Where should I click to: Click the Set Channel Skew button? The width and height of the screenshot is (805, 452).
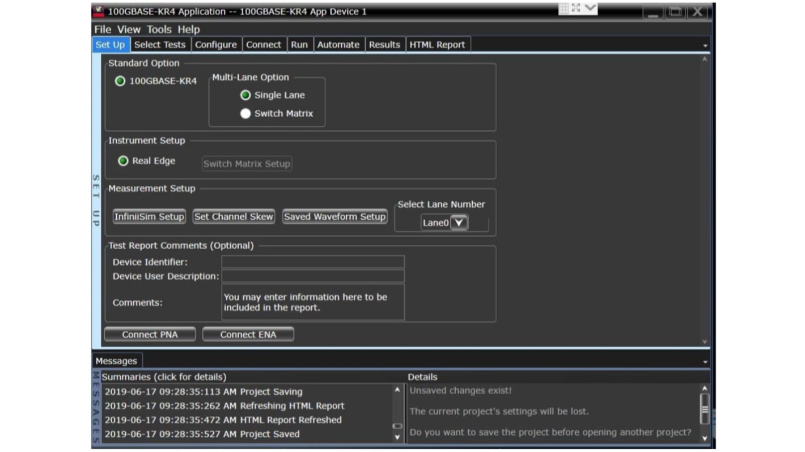(234, 216)
